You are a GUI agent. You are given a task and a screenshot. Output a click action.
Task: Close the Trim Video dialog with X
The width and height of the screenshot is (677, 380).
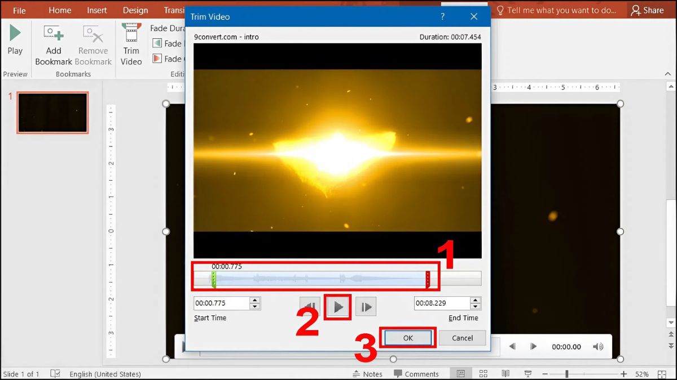(474, 17)
